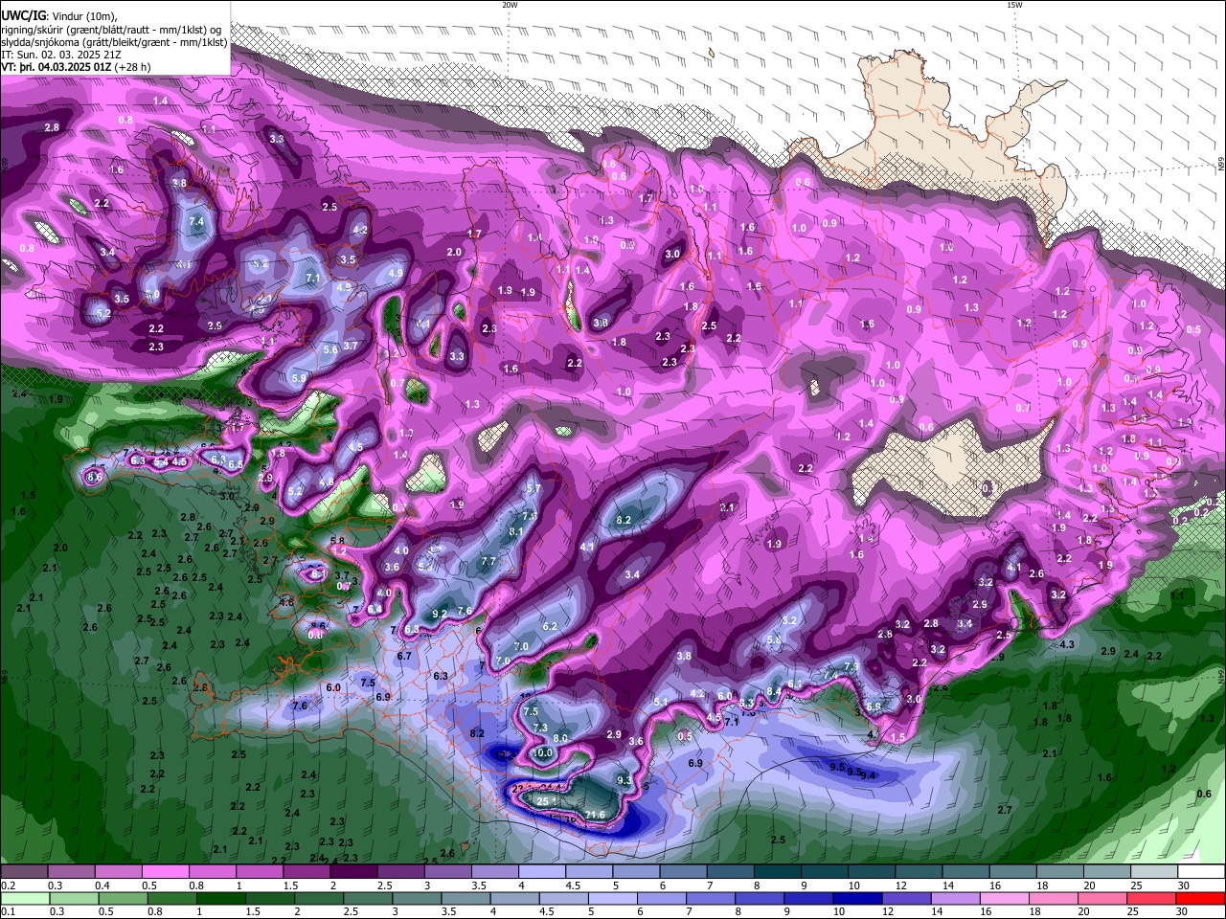Click the bright red swatch ending the bottom legend

[1199, 898]
